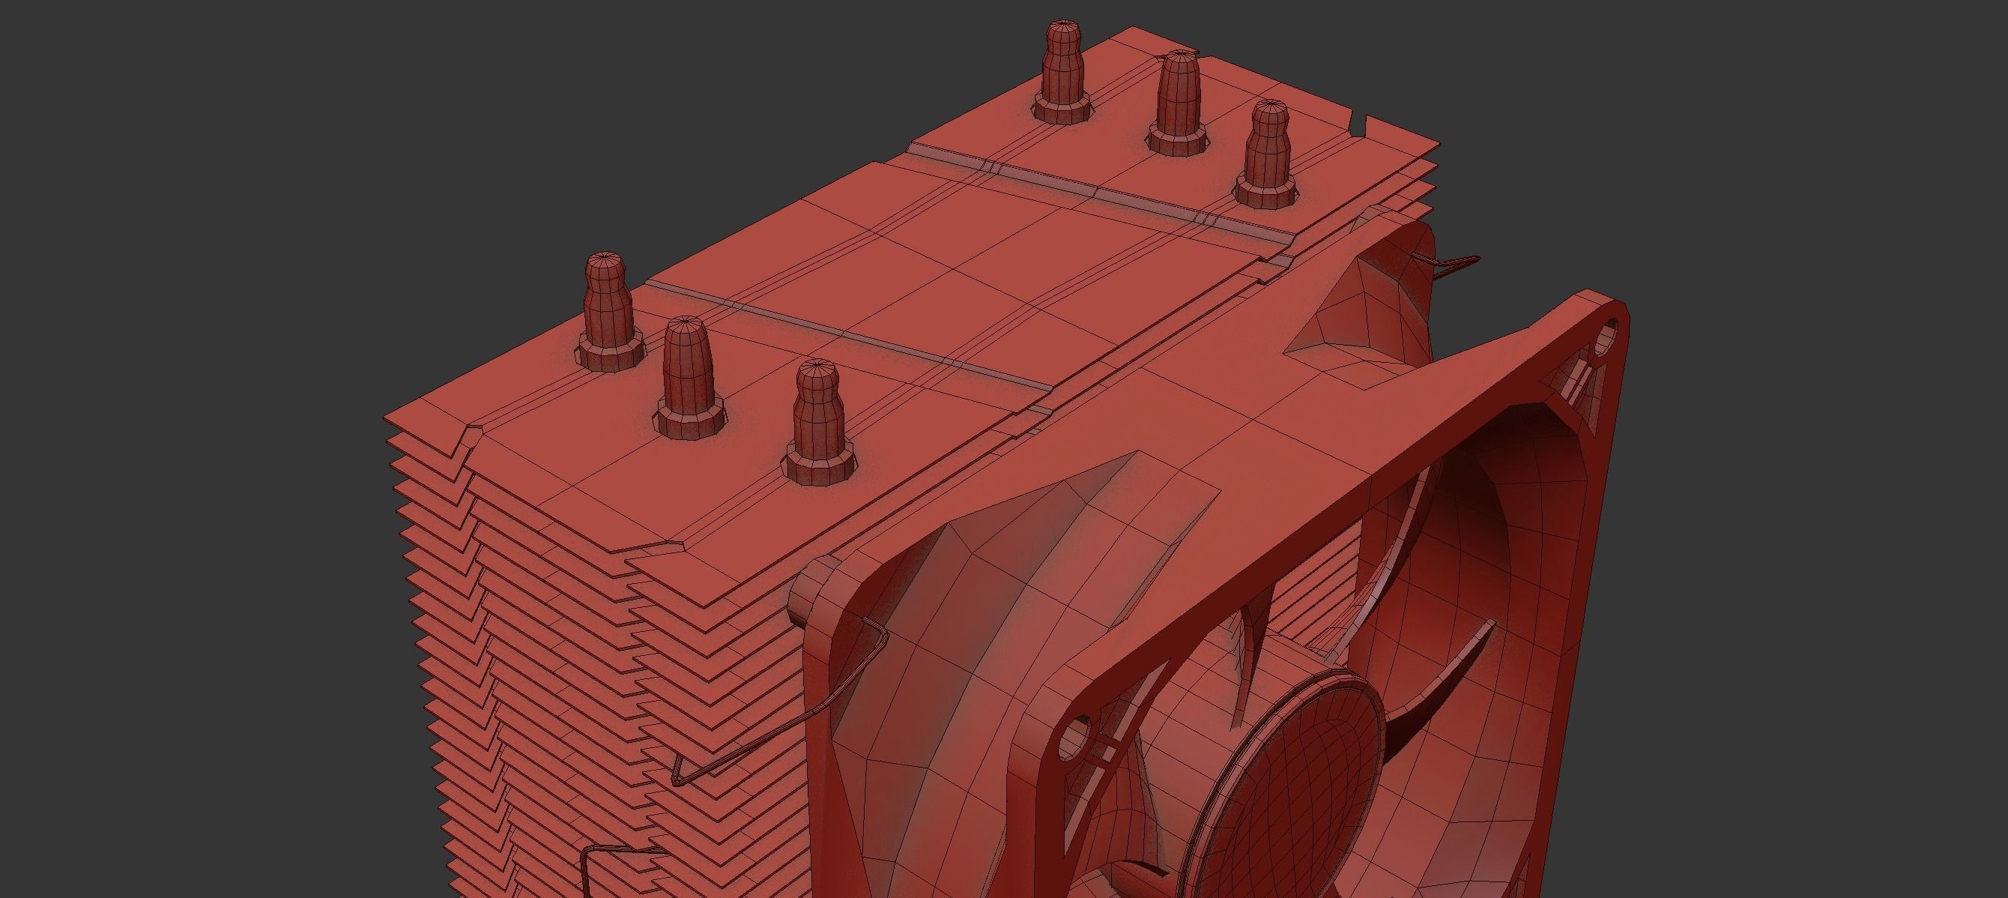Pick the far-group heat pipe tip nearest the fan
Viewport: 2008px width, 898px height.
[x=1268, y=154]
